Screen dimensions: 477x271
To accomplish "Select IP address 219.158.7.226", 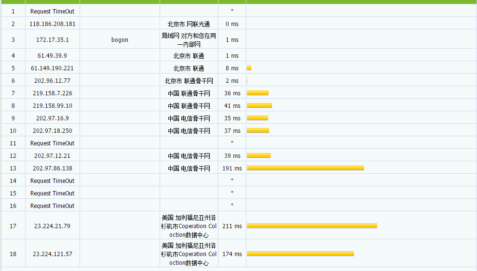I will pyautogui.click(x=52, y=93).
